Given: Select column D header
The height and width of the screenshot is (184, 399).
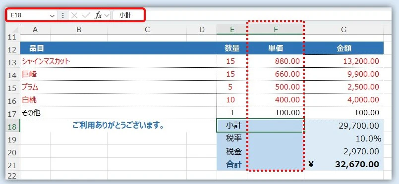Looking at the screenshot, I should point(202,30).
